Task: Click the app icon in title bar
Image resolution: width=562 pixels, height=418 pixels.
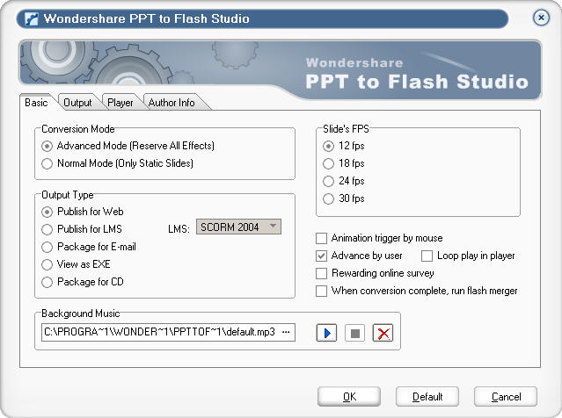Action: (x=32, y=19)
